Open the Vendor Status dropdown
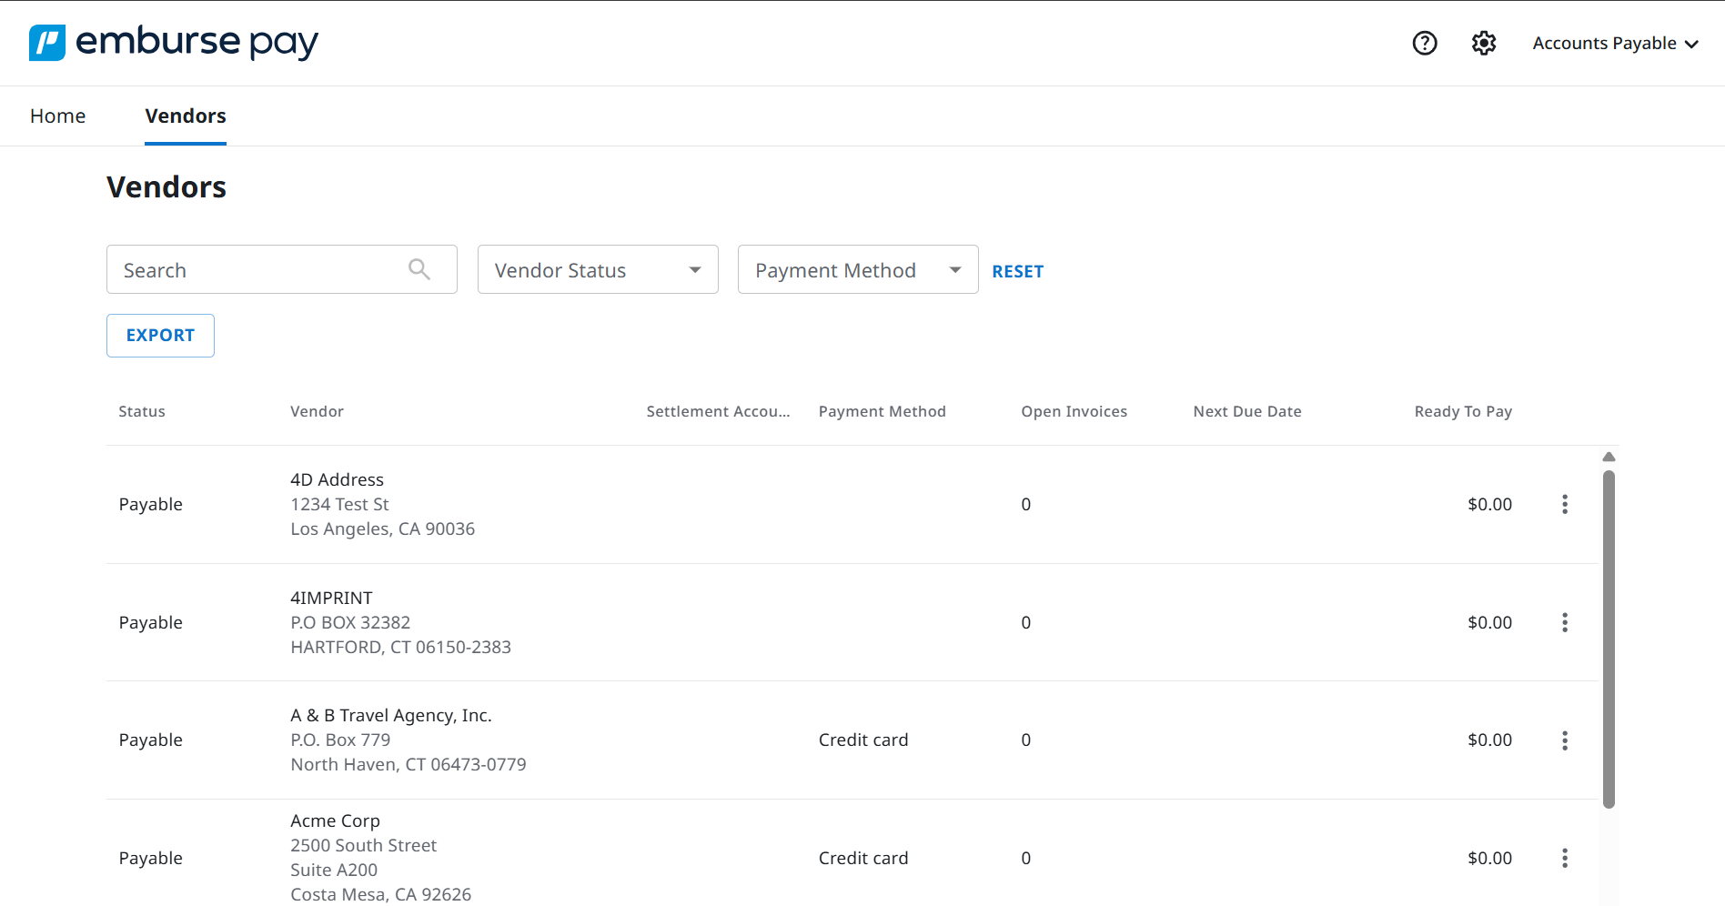1725x906 pixels. coord(597,269)
